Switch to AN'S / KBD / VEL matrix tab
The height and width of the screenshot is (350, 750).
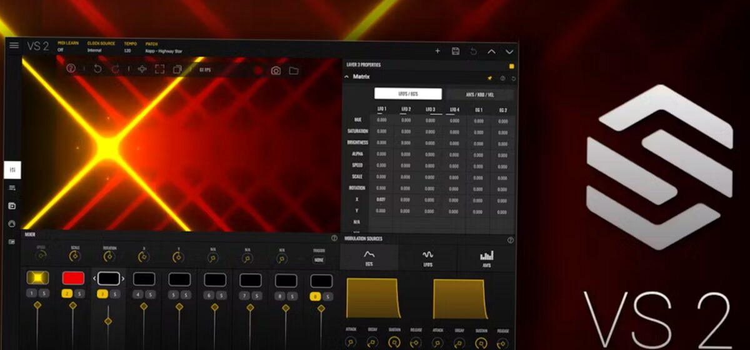(x=479, y=94)
